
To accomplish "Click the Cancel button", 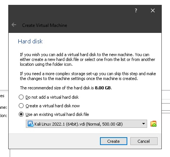I will (144, 141).
